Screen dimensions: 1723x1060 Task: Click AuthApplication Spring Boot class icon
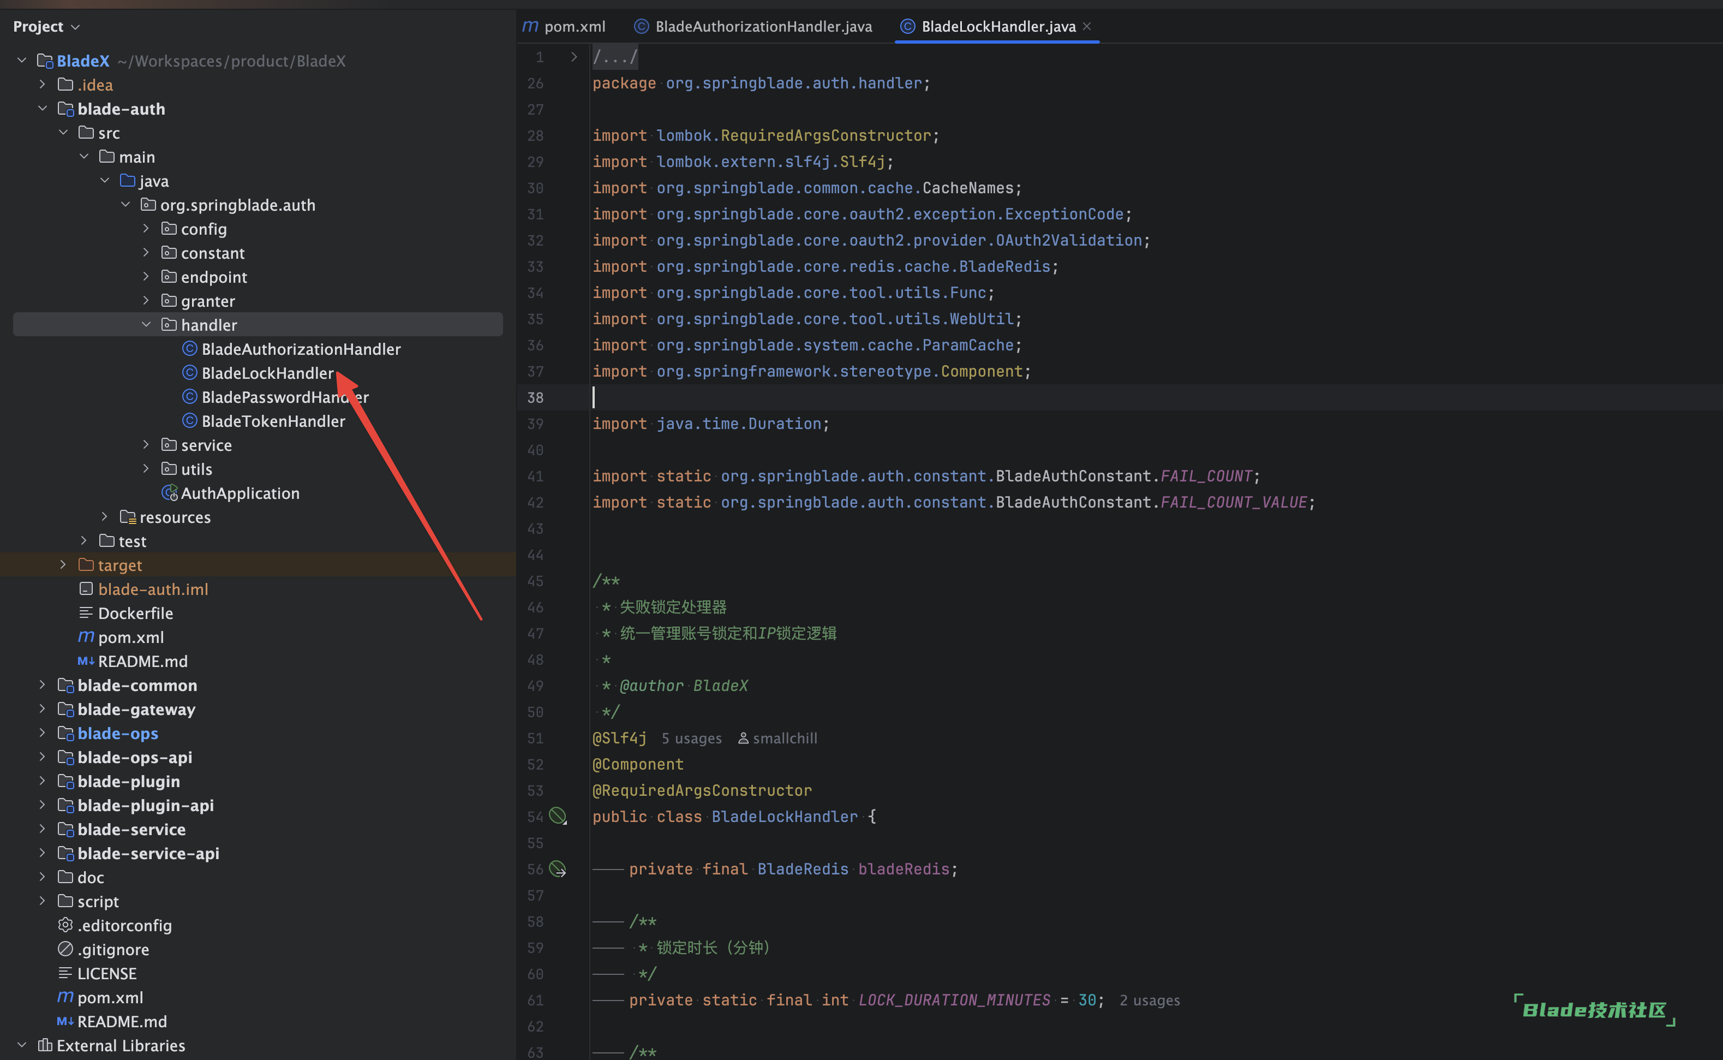pos(170,493)
